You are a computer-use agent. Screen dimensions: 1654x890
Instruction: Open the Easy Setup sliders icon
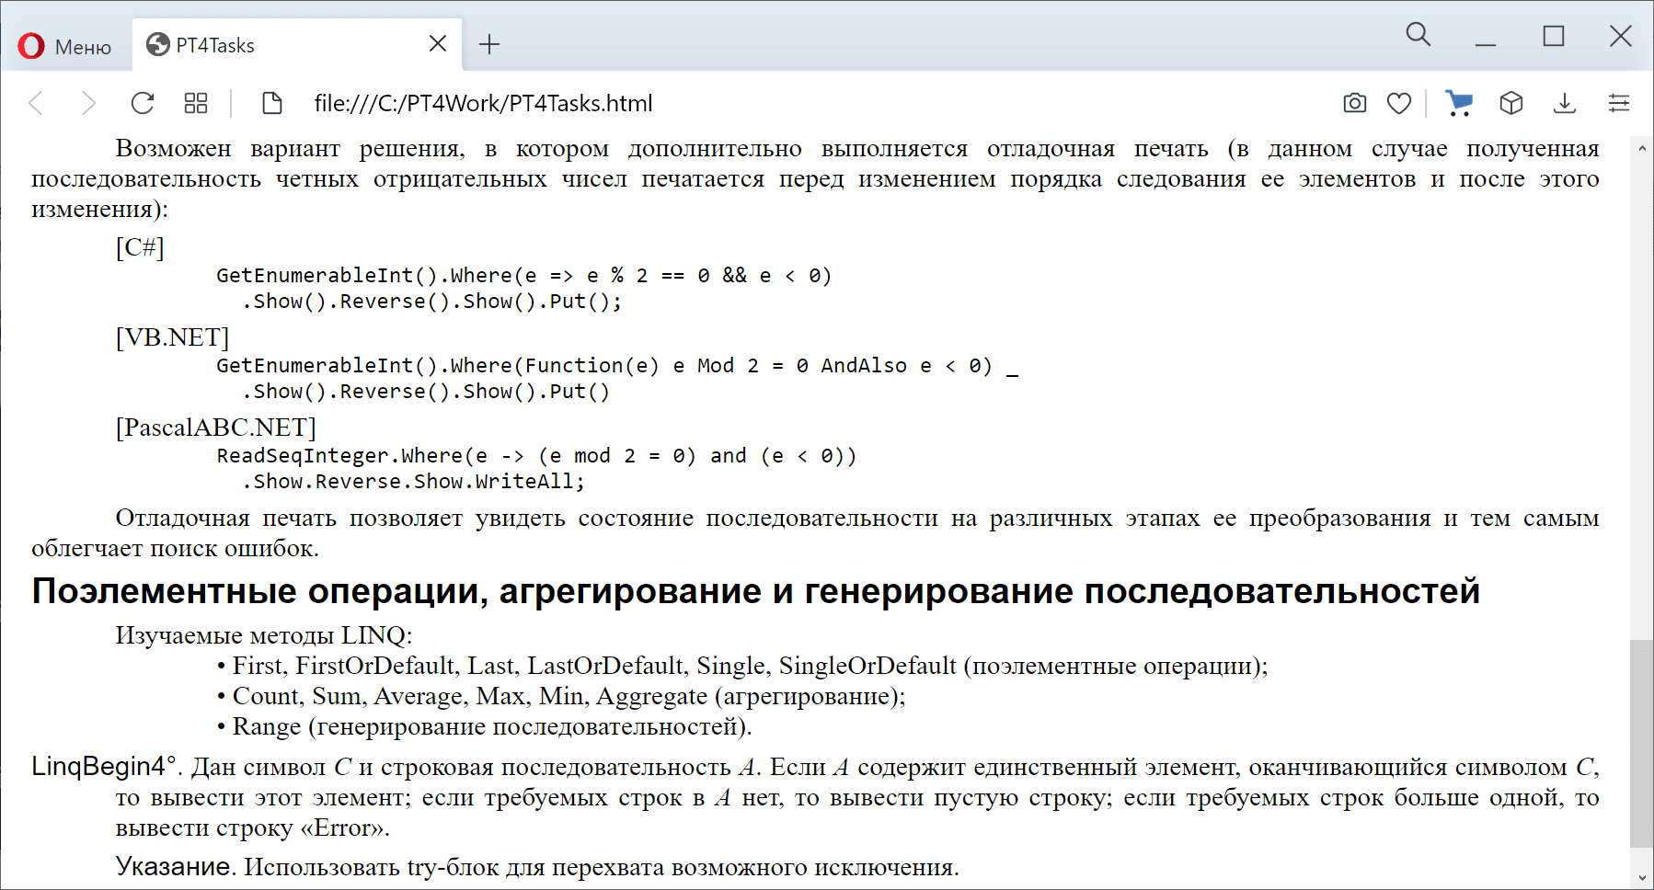pyautogui.click(x=1619, y=103)
